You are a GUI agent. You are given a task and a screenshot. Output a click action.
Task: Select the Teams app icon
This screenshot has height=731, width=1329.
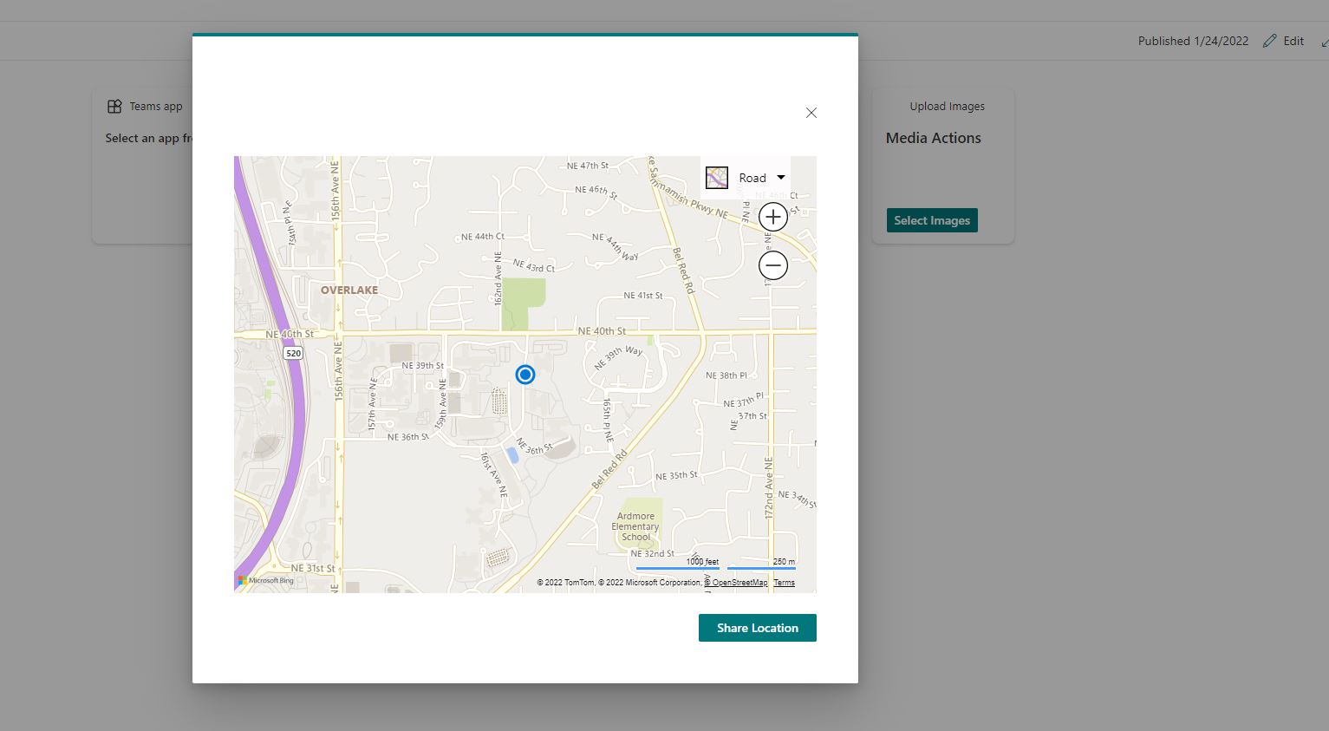click(x=114, y=105)
